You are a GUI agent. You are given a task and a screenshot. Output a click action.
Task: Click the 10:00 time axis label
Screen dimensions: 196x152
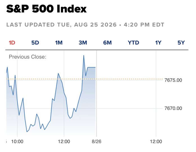tap(17, 142)
